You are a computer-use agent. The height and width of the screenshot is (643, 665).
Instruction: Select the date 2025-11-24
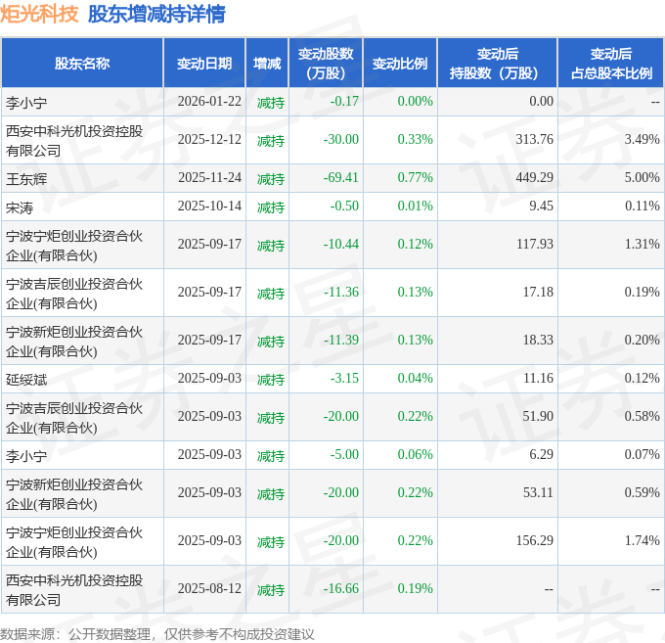[209, 177]
